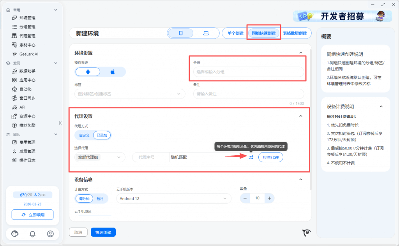
Task: Select 包月 billing method
Action: pos(100,199)
